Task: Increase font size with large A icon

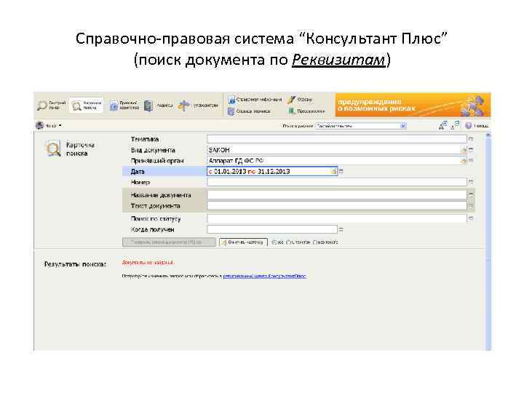Action: click(x=442, y=126)
